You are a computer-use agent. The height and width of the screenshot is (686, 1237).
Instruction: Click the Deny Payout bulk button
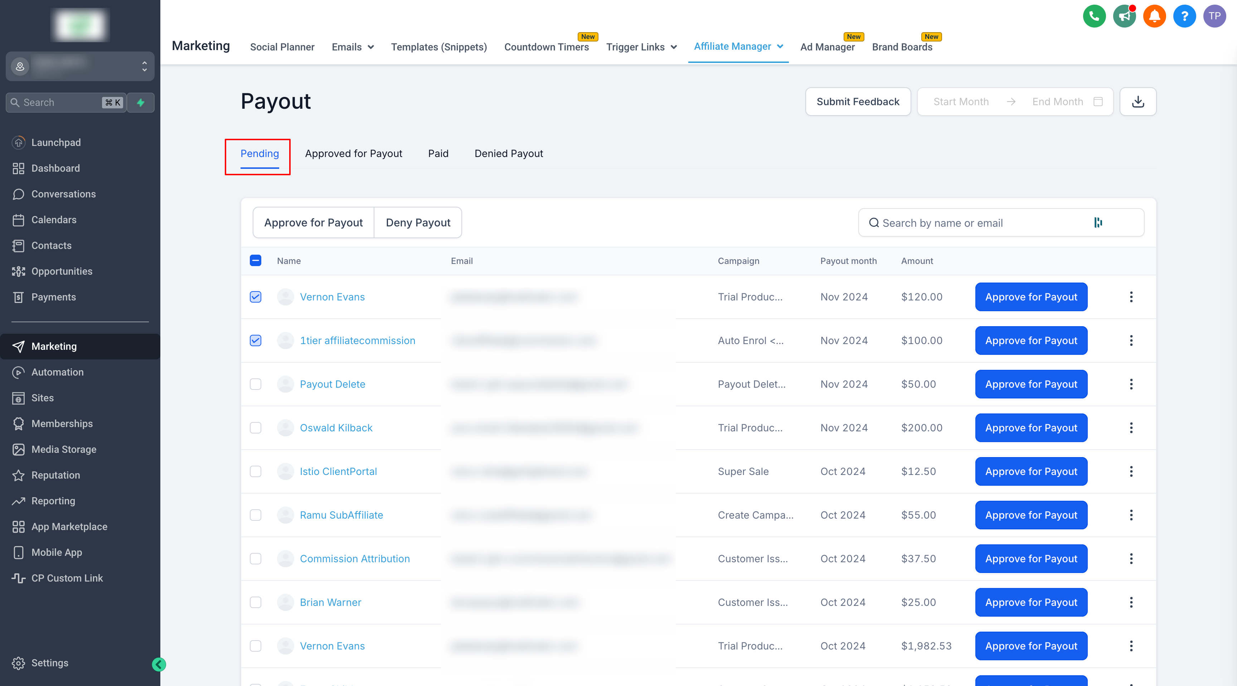(x=418, y=222)
